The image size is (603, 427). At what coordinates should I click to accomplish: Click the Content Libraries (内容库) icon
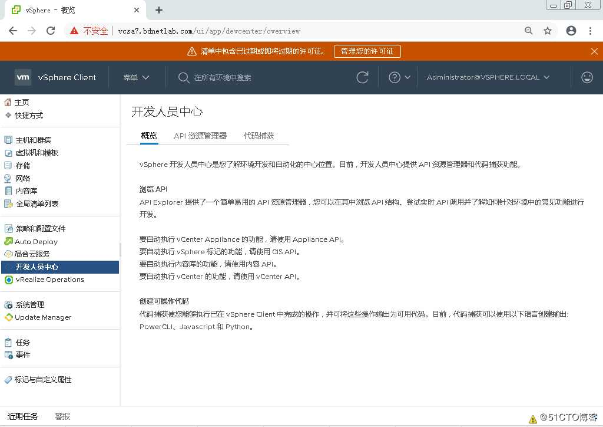tap(8, 190)
